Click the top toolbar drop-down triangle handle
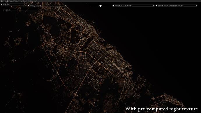 100,6
